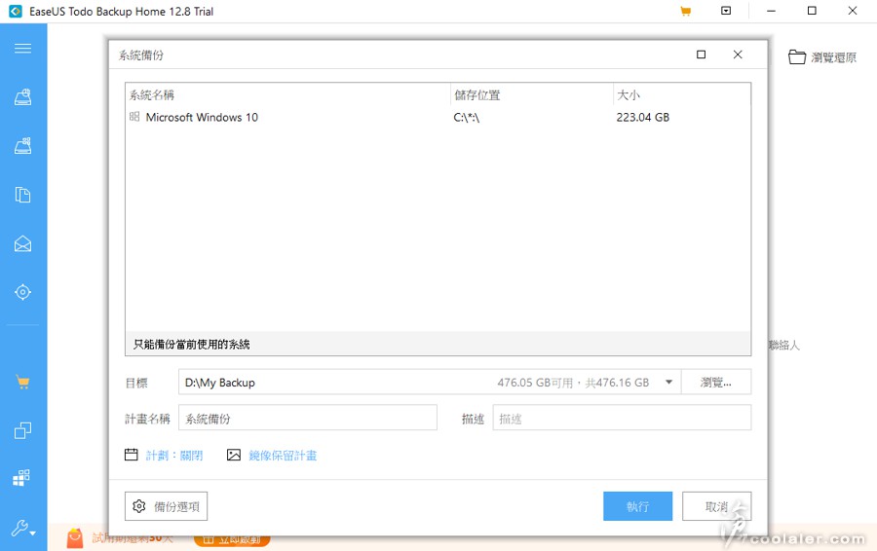This screenshot has height=551, width=877.
Task: Click the 大小 column header
Action: 682,95
